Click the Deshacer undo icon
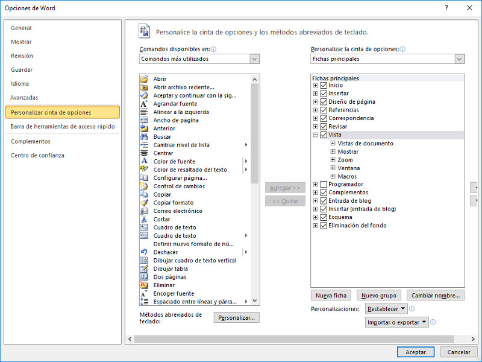Viewport: 482px width, 362px height. click(144, 252)
